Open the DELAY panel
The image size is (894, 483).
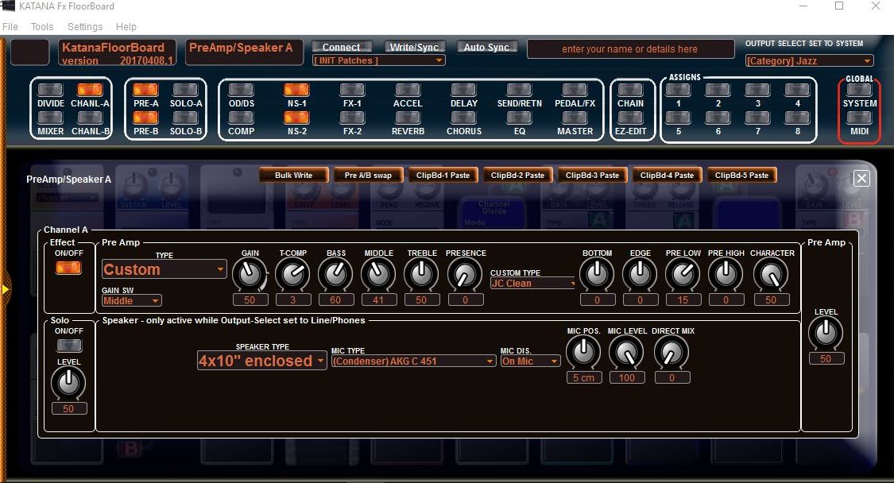[x=463, y=90]
